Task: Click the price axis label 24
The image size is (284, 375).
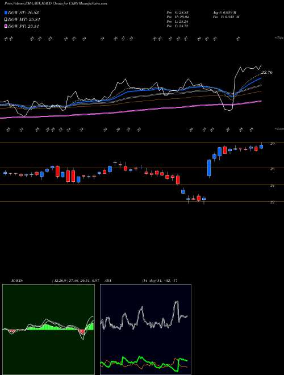Action: click(272, 185)
